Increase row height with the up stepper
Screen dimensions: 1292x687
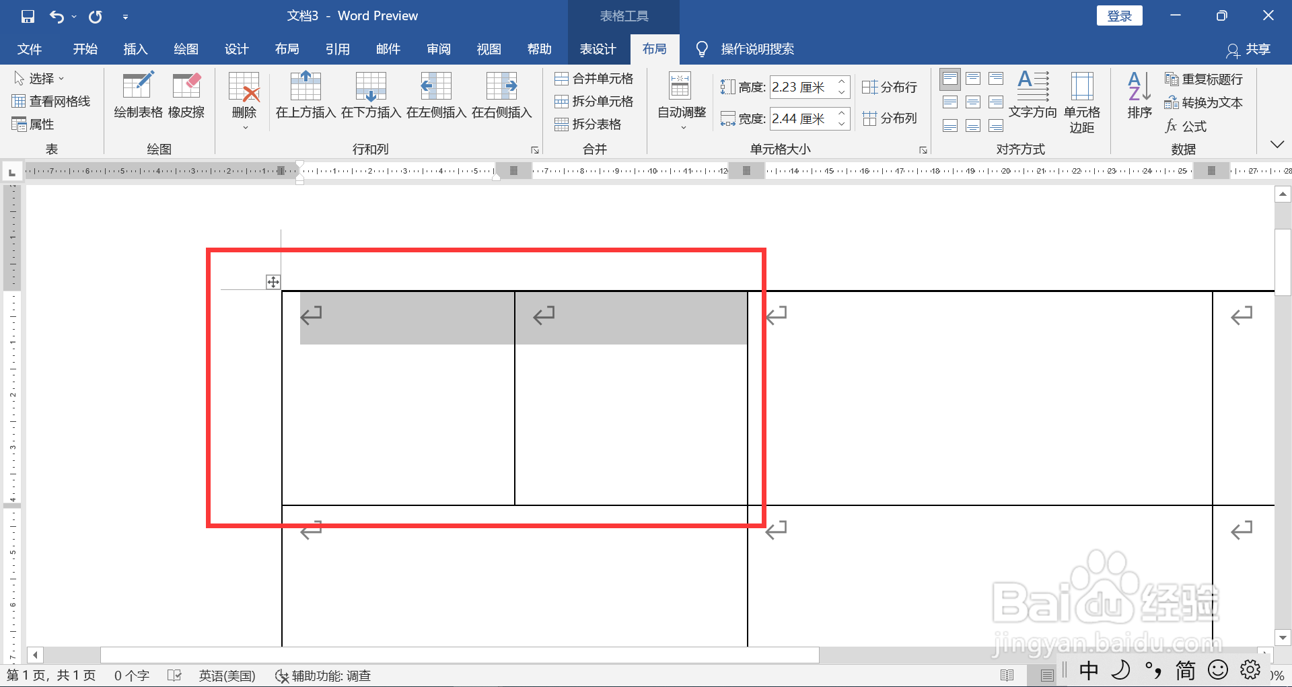pos(842,81)
